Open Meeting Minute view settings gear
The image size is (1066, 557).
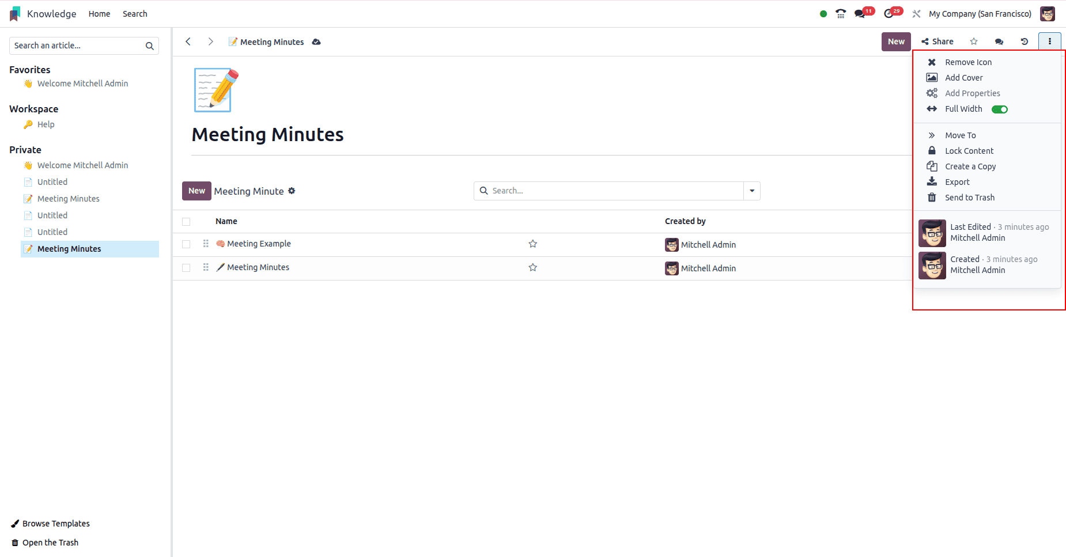[292, 191]
